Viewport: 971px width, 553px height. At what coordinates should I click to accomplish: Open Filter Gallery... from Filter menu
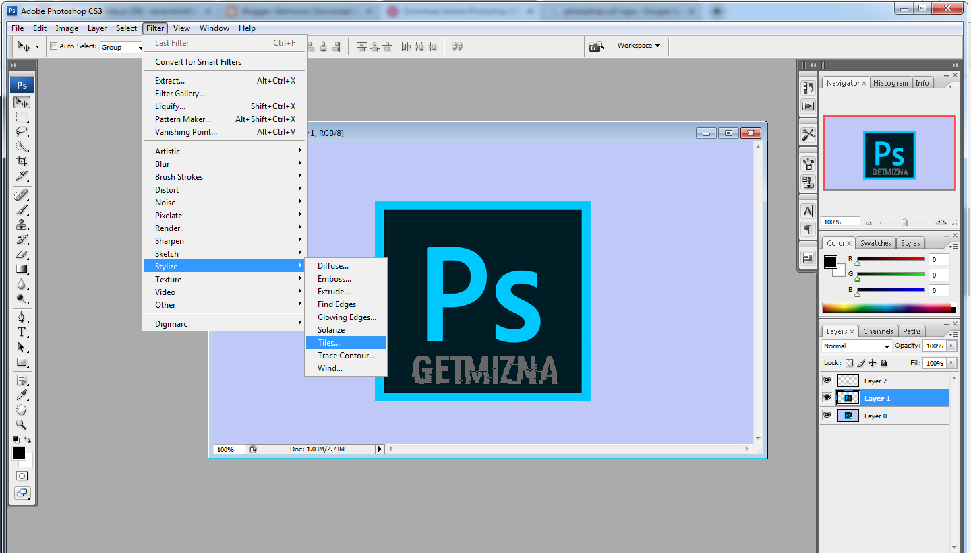(x=225, y=94)
